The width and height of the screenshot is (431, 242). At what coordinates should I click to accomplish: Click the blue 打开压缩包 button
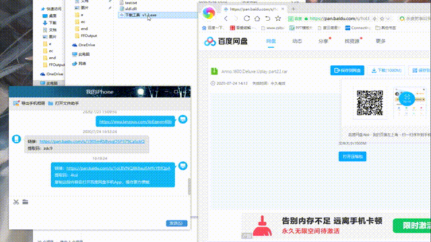352,157
